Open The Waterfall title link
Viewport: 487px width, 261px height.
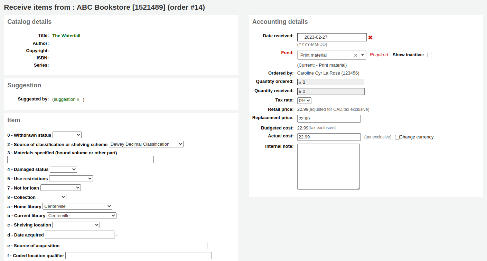tap(66, 36)
